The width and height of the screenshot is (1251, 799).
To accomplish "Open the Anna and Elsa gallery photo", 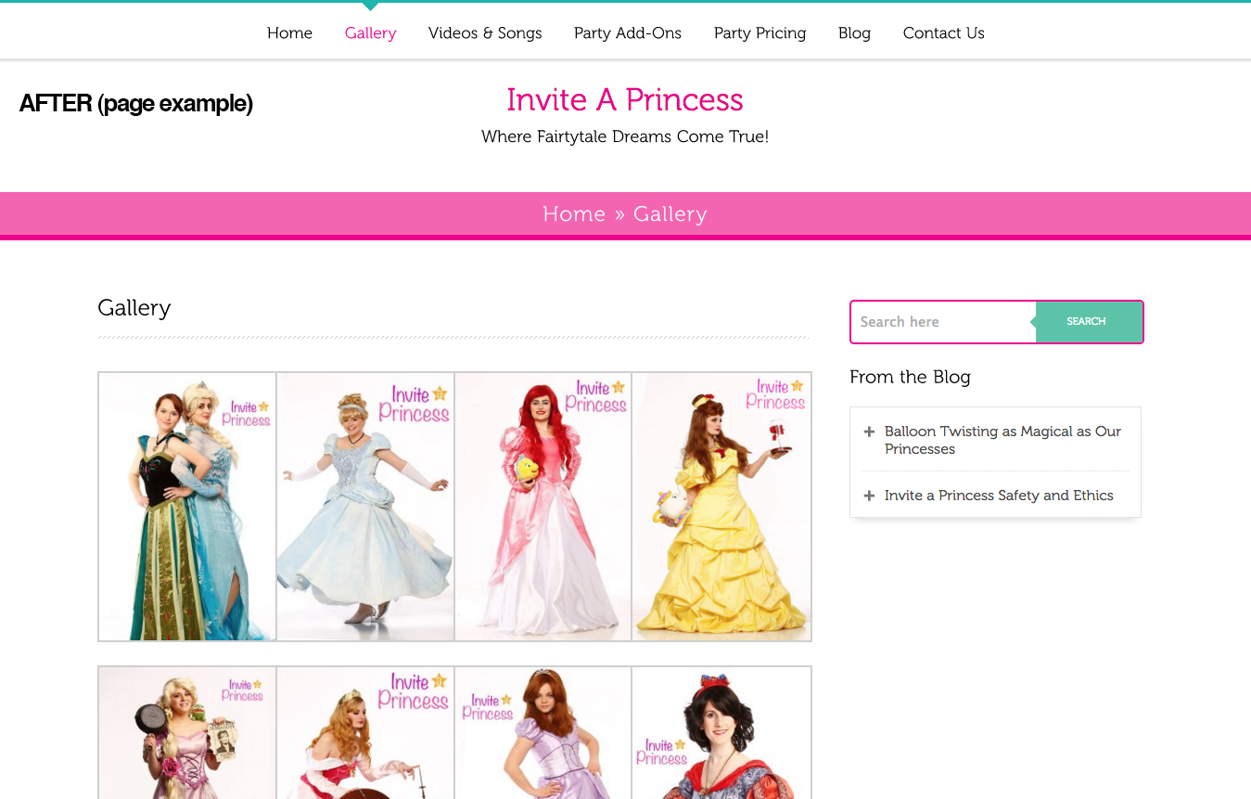I will 187,507.
